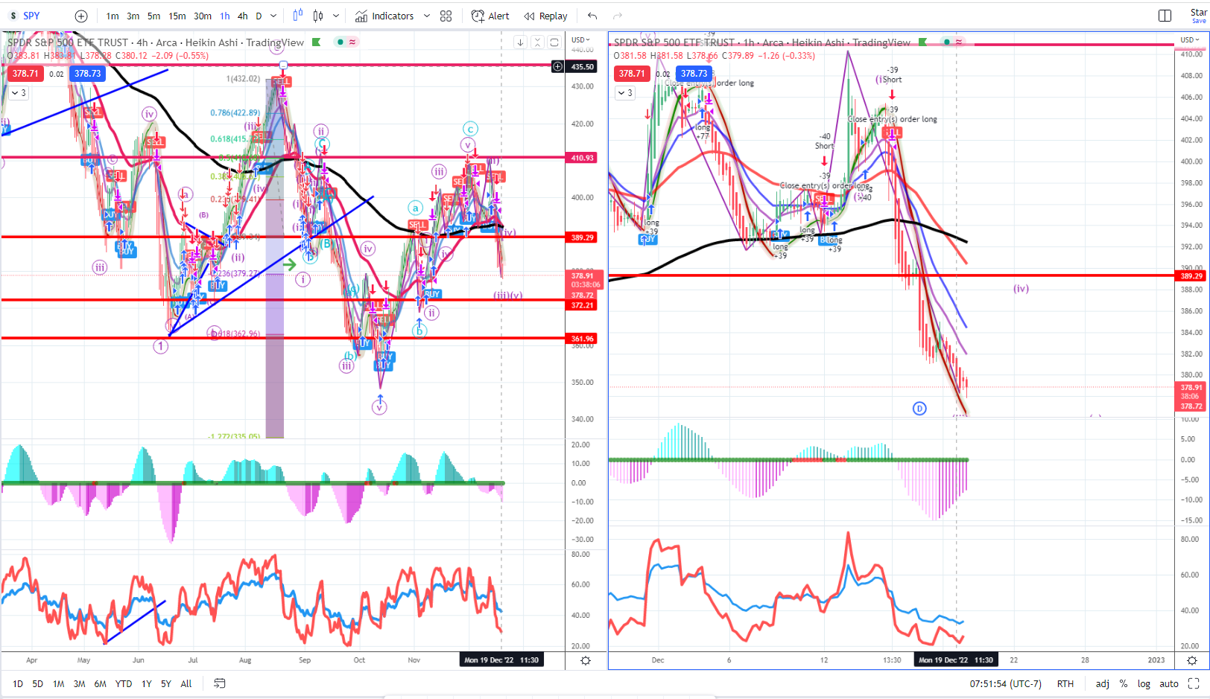
Task: Open USD currency dropdown on left chart
Action: [580, 39]
